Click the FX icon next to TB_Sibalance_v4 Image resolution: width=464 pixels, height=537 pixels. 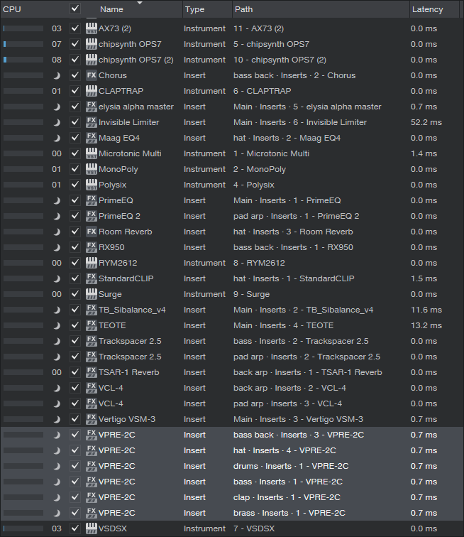91,310
